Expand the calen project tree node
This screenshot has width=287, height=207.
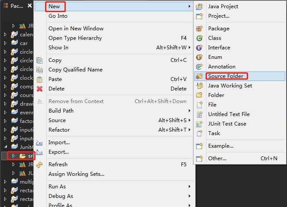(x=5, y=35)
